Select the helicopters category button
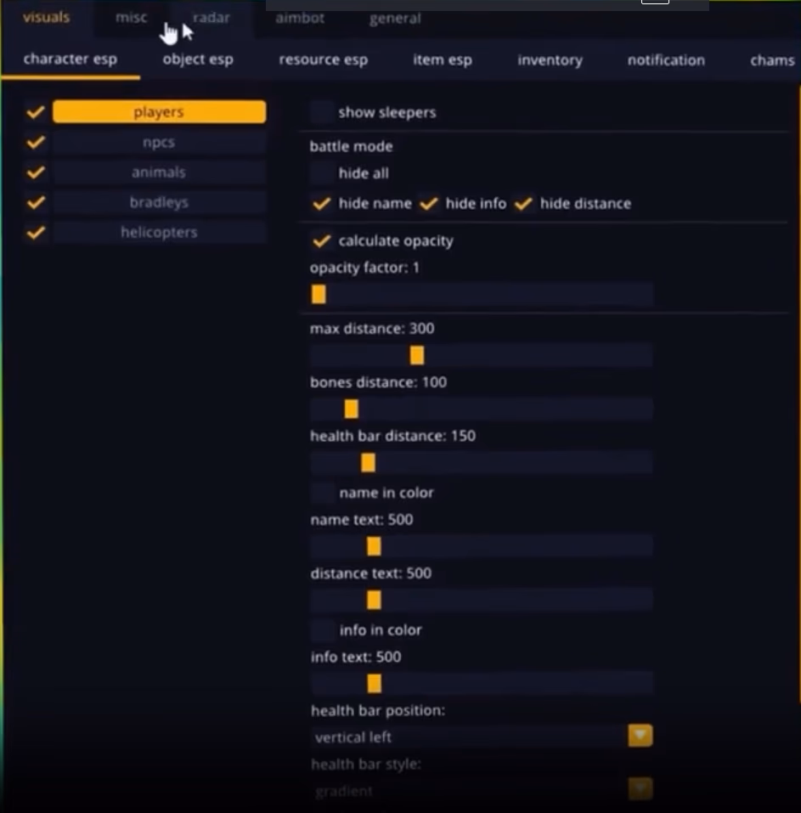Image resolution: width=801 pixels, height=813 pixels. 159,232
